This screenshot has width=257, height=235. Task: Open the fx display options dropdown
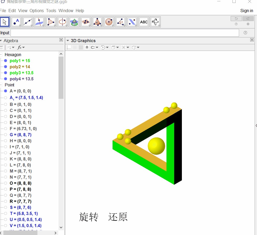[21, 47]
